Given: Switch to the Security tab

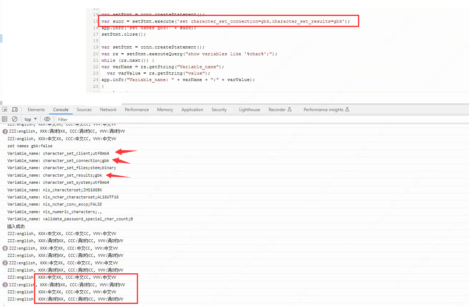Looking at the screenshot, I should [x=219, y=110].
